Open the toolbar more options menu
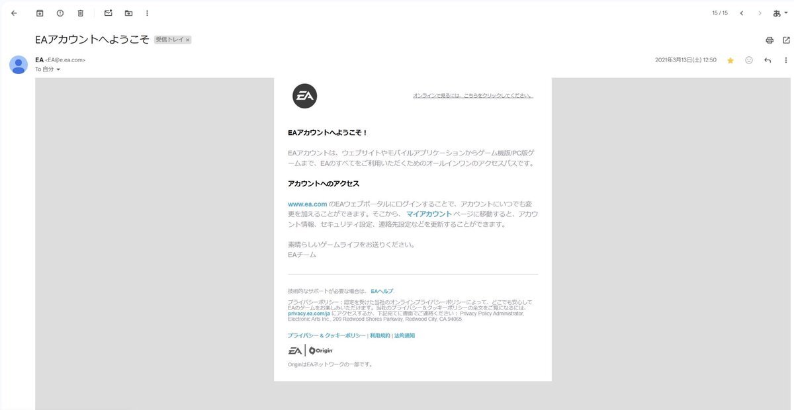The height and width of the screenshot is (410, 794). click(147, 13)
